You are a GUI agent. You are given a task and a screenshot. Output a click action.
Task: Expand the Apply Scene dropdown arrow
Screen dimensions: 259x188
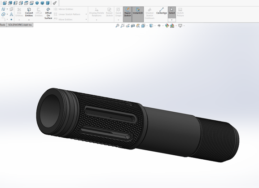[176, 26]
